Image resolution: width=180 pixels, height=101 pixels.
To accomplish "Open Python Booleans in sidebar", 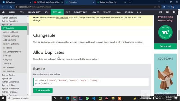I will tap(9, 18).
